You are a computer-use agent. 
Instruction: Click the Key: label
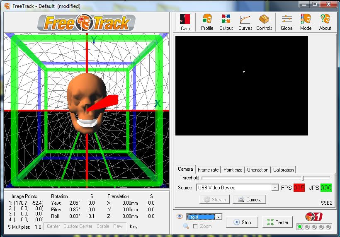click(x=134, y=227)
